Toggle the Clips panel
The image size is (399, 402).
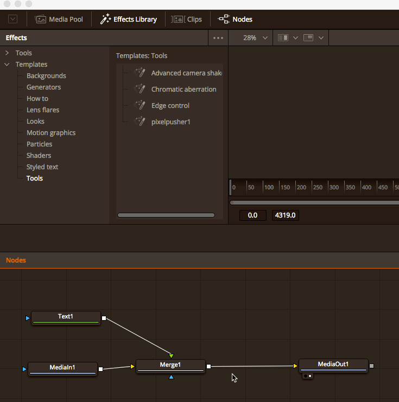tap(187, 19)
